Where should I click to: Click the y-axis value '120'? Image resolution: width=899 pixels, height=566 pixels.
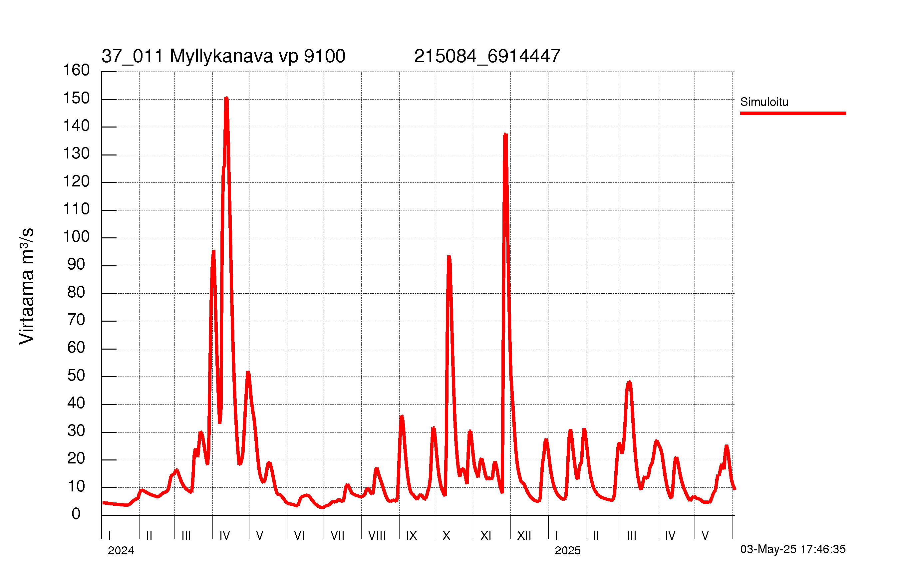click(77, 181)
